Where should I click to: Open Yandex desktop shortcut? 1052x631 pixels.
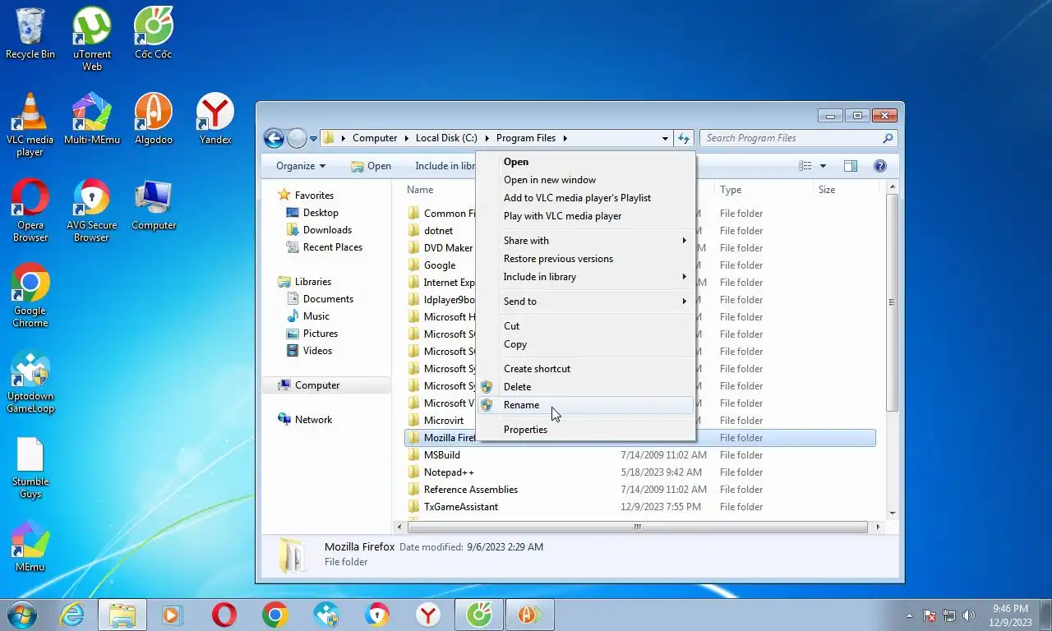tap(215, 119)
